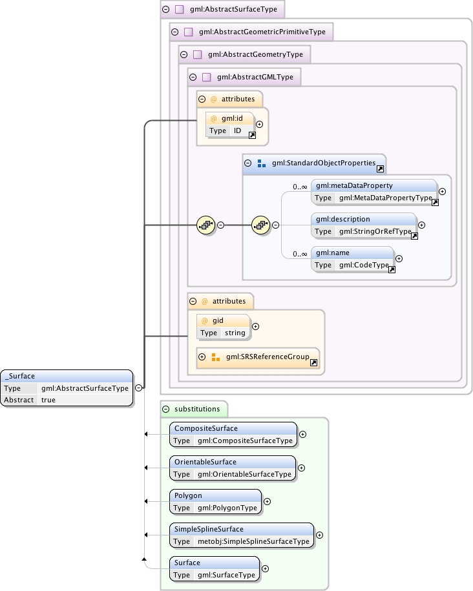Click the gml:OrientableSurfaceType type value

click(244, 474)
